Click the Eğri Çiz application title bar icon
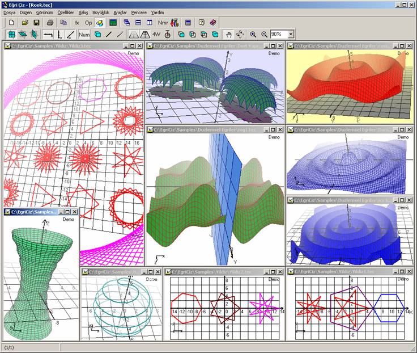Image resolution: width=417 pixels, height=353 pixels. pyautogui.click(x=5, y=5)
